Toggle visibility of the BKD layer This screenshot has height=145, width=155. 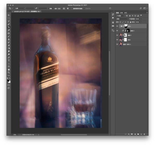click(117, 40)
